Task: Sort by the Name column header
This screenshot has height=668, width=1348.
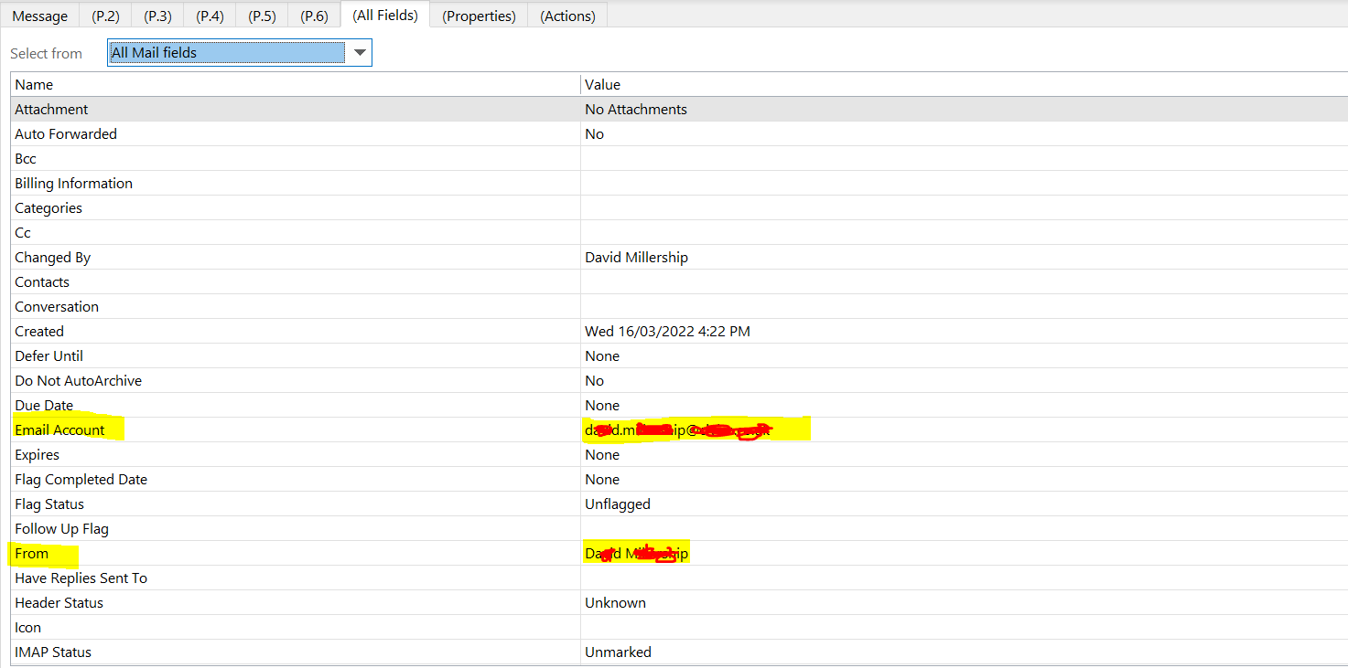Action: click(297, 84)
